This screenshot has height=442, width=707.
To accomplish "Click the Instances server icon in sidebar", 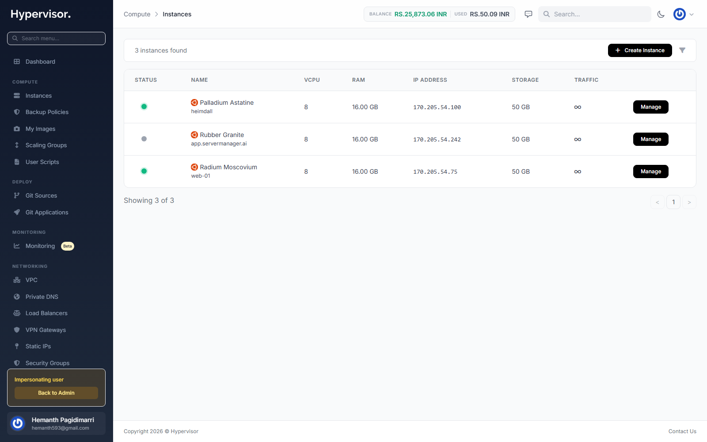I will pos(17,95).
